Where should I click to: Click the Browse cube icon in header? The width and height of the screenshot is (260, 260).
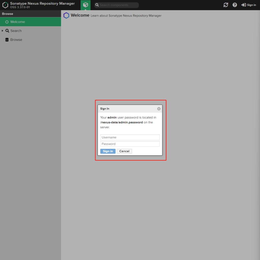(86, 5)
